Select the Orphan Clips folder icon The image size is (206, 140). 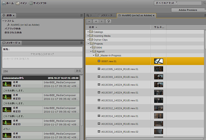click(x=91, y=40)
